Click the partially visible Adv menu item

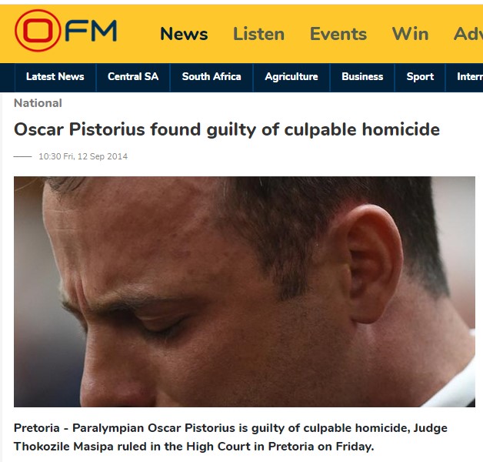(x=468, y=34)
